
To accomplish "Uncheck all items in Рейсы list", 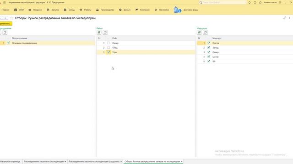I will 105,32.
